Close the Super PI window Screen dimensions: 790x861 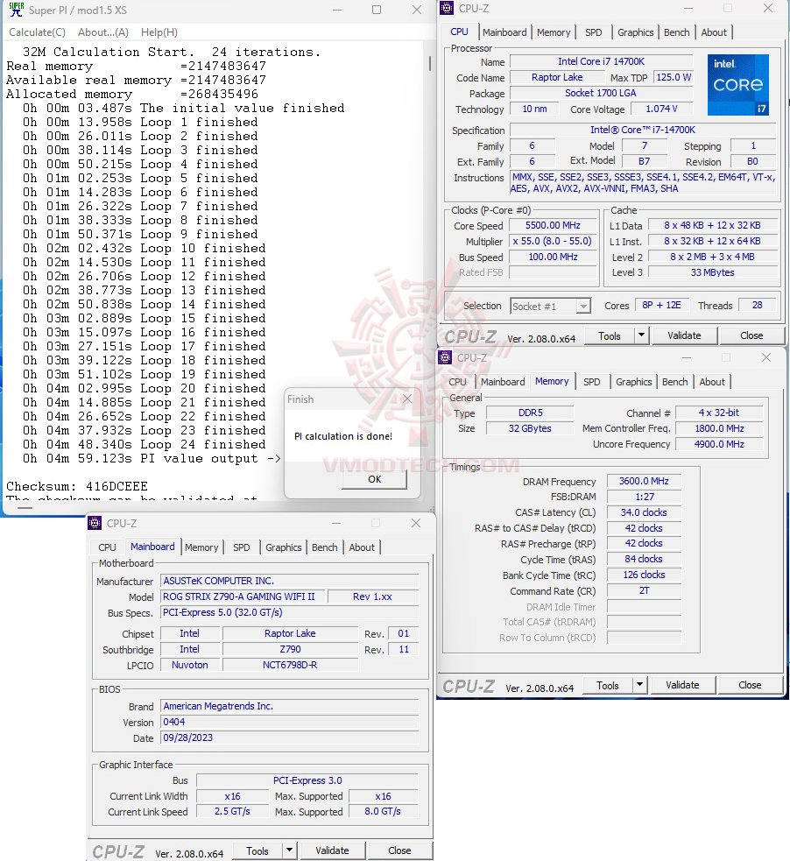pos(417,10)
